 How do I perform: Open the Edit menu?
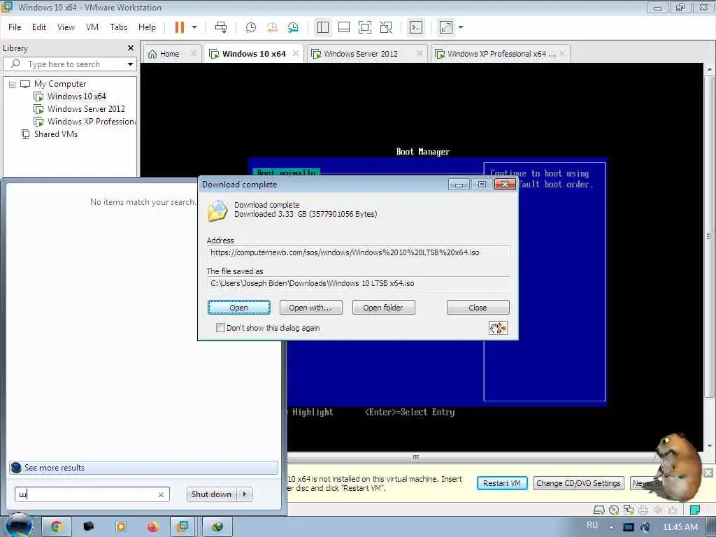pyautogui.click(x=39, y=27)
